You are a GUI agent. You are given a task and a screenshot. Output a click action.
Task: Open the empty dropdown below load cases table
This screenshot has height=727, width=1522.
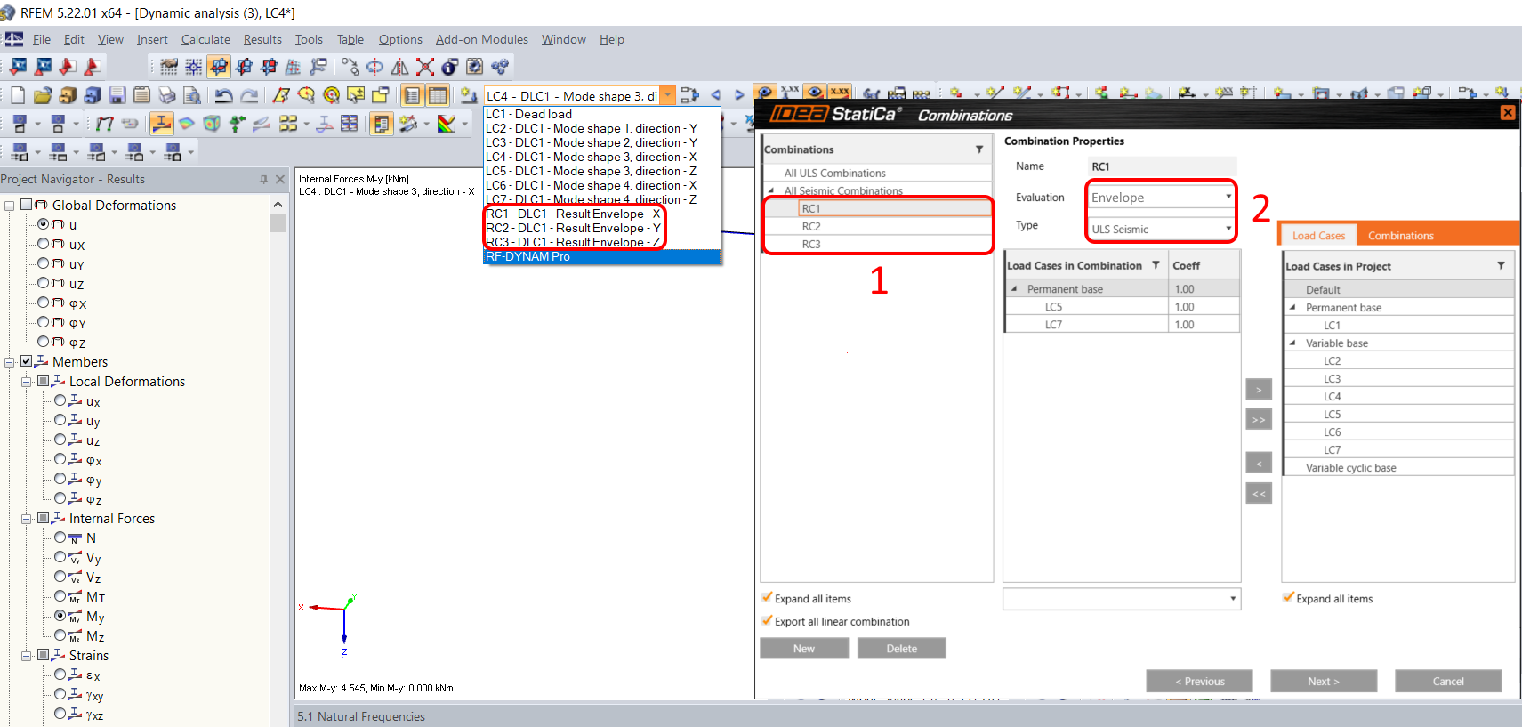pyautogui.click(x=1121, y=599)
